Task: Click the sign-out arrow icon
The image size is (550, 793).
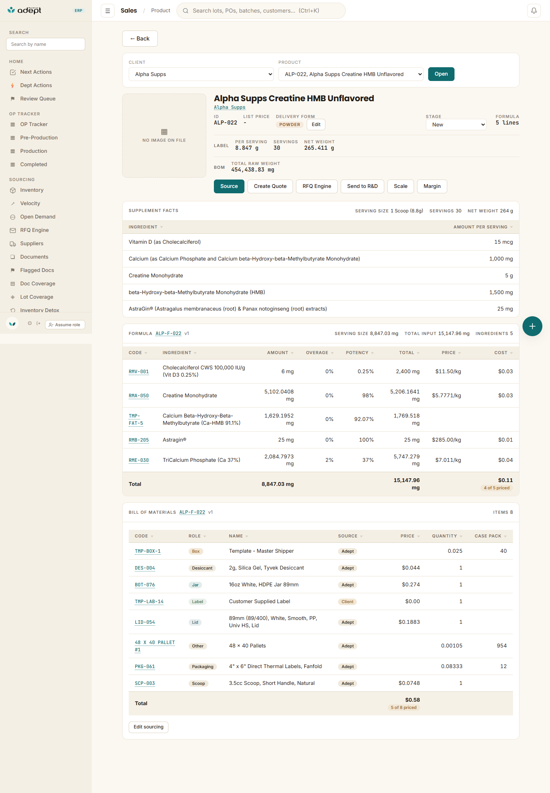Action: [x=38, y=323]
